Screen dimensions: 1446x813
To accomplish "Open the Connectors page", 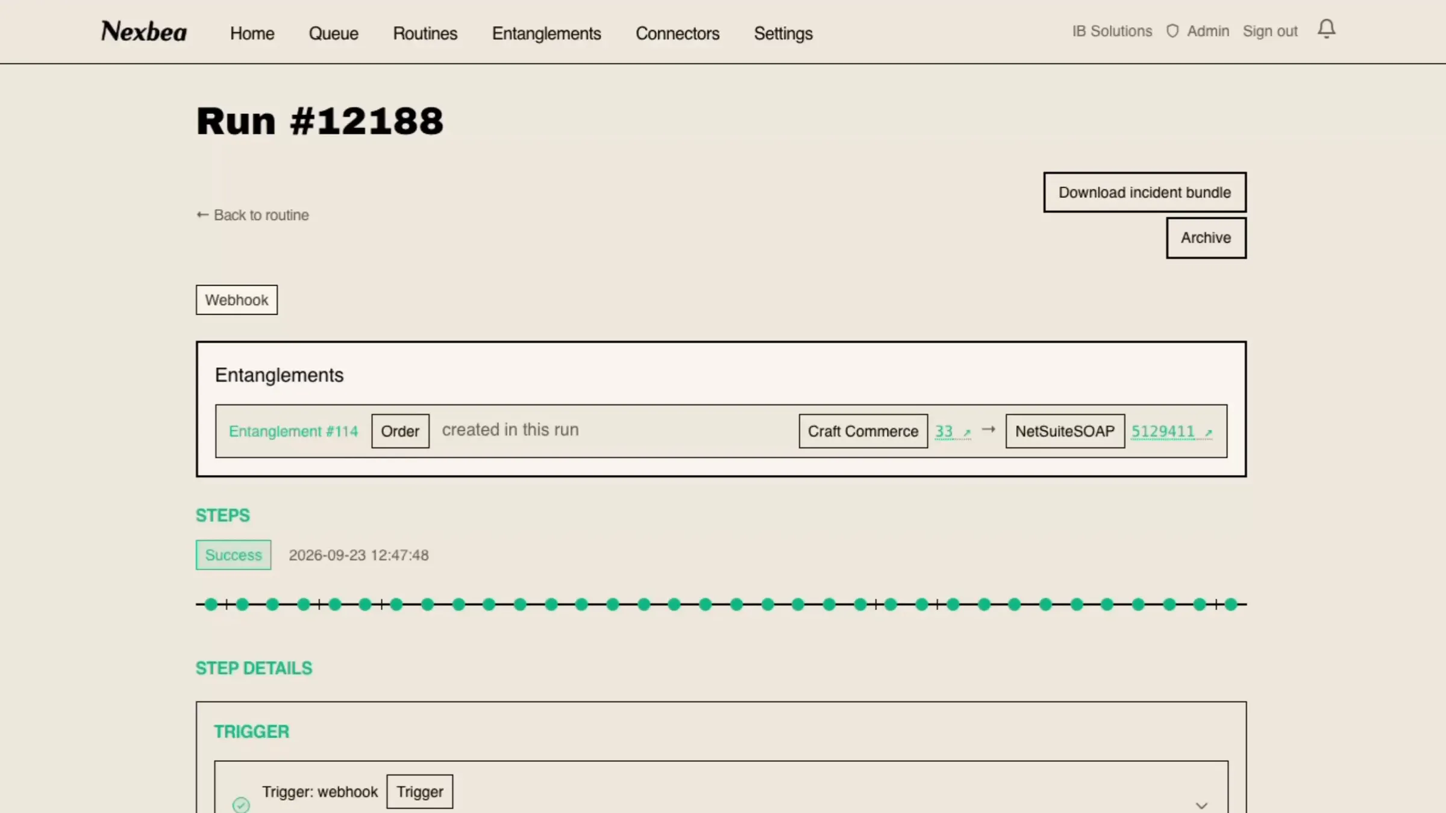I will tap(677, 33).
